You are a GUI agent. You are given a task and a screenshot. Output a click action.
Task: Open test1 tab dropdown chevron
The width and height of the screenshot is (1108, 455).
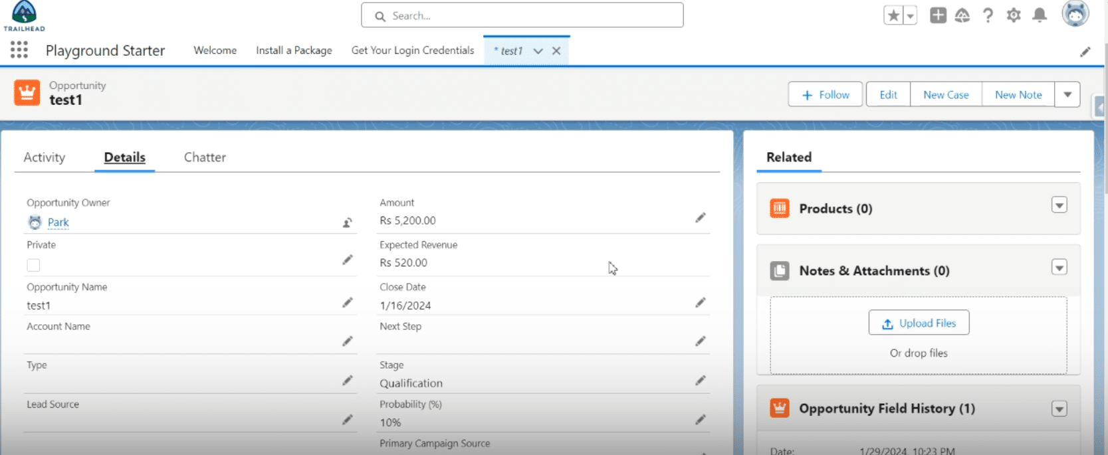pyautogui.click(x=538, y=51)
